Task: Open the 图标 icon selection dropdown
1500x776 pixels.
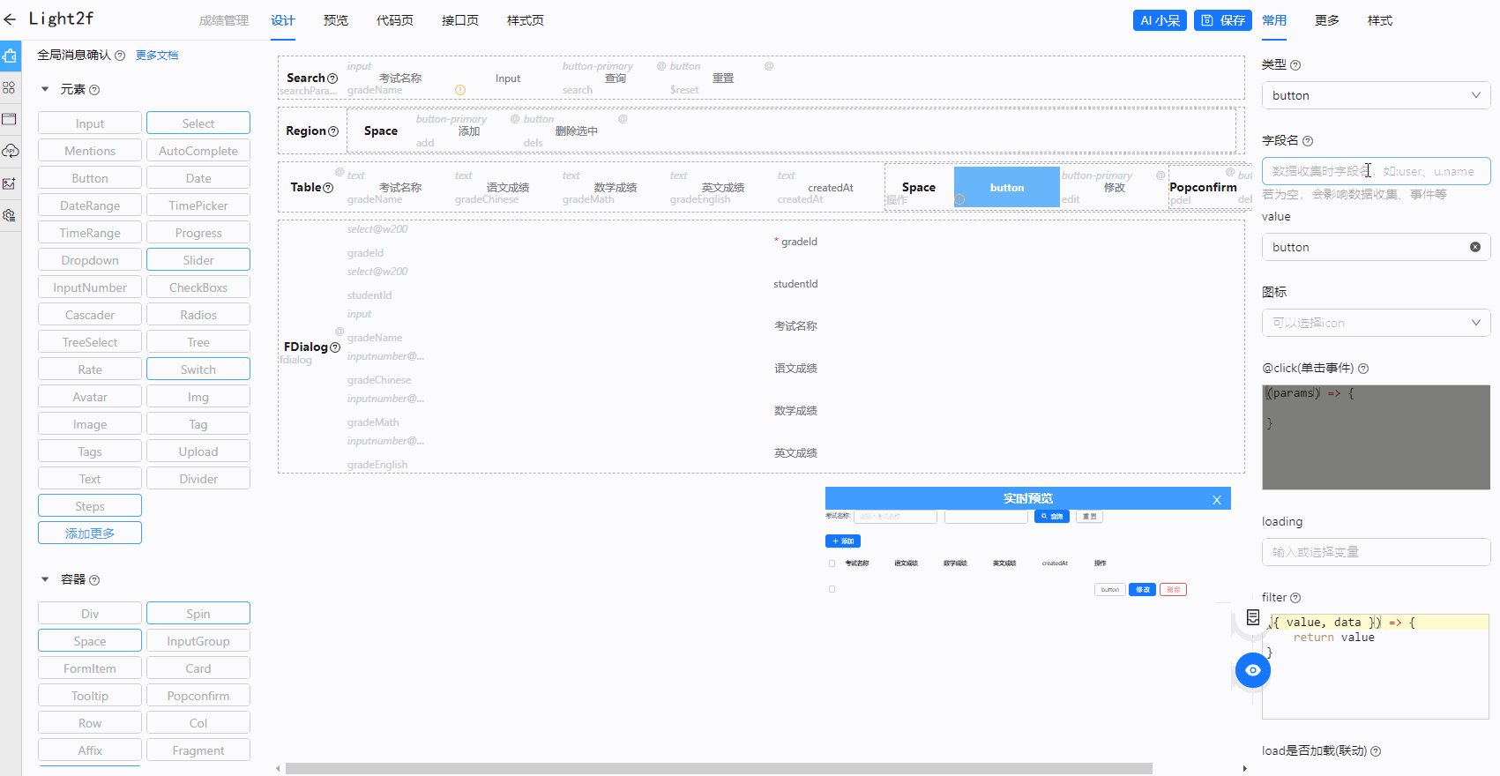Action: tap(1377, 323)
